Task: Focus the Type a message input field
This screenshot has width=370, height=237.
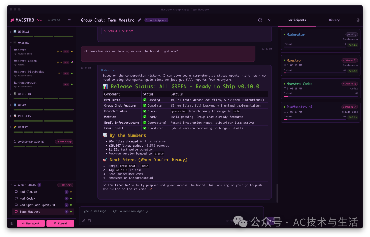Action: 172,211
